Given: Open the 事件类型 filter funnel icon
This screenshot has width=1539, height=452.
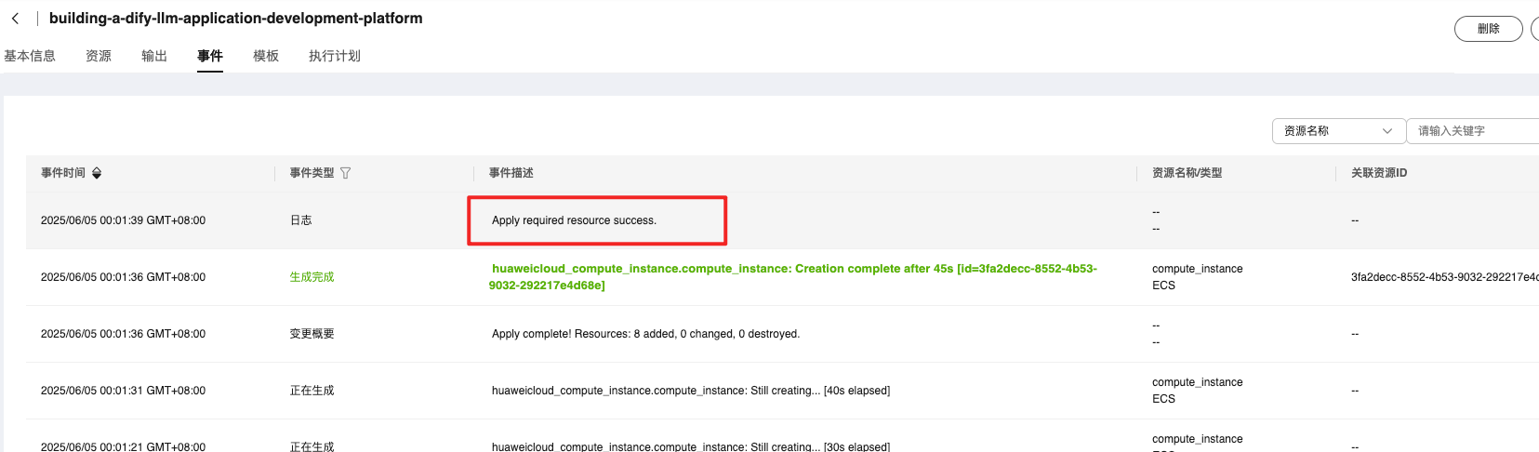Looking at the screenshot, I should tap(346, 173).
